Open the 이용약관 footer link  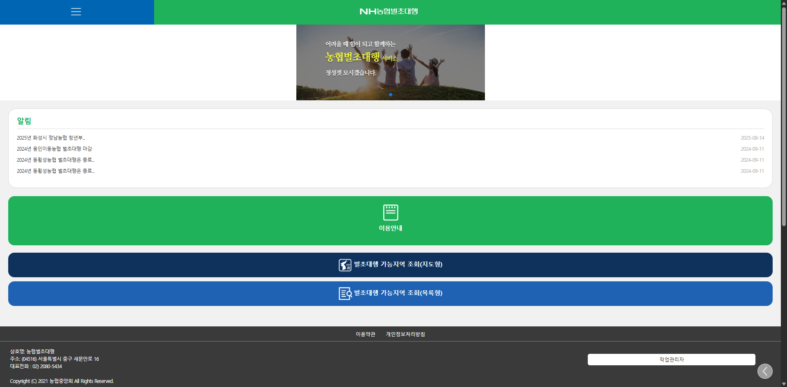[365, 334]
